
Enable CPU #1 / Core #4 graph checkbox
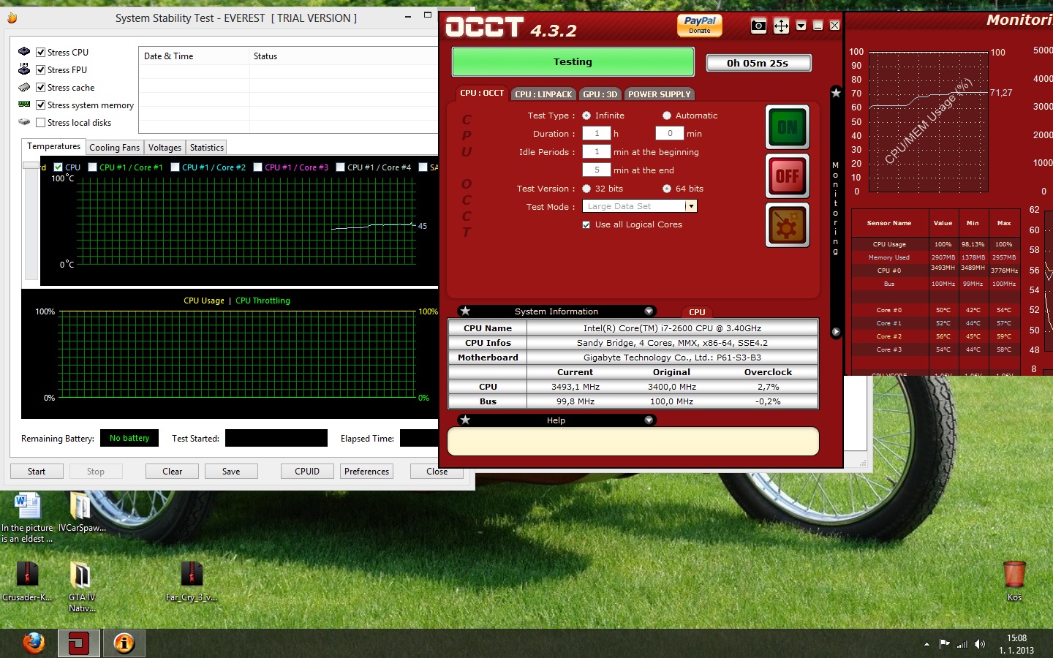(340, 167)
